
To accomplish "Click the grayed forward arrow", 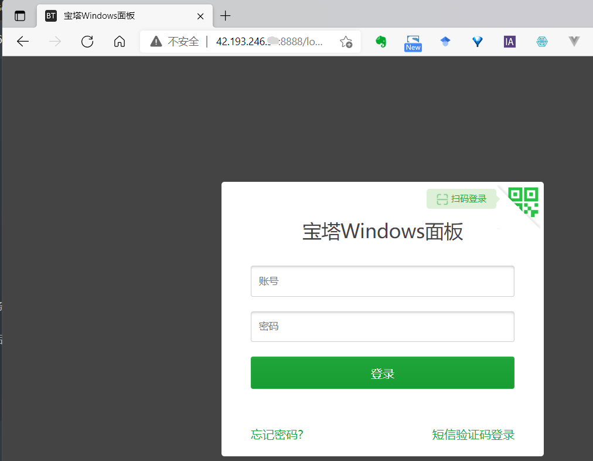I will (55, 42).
